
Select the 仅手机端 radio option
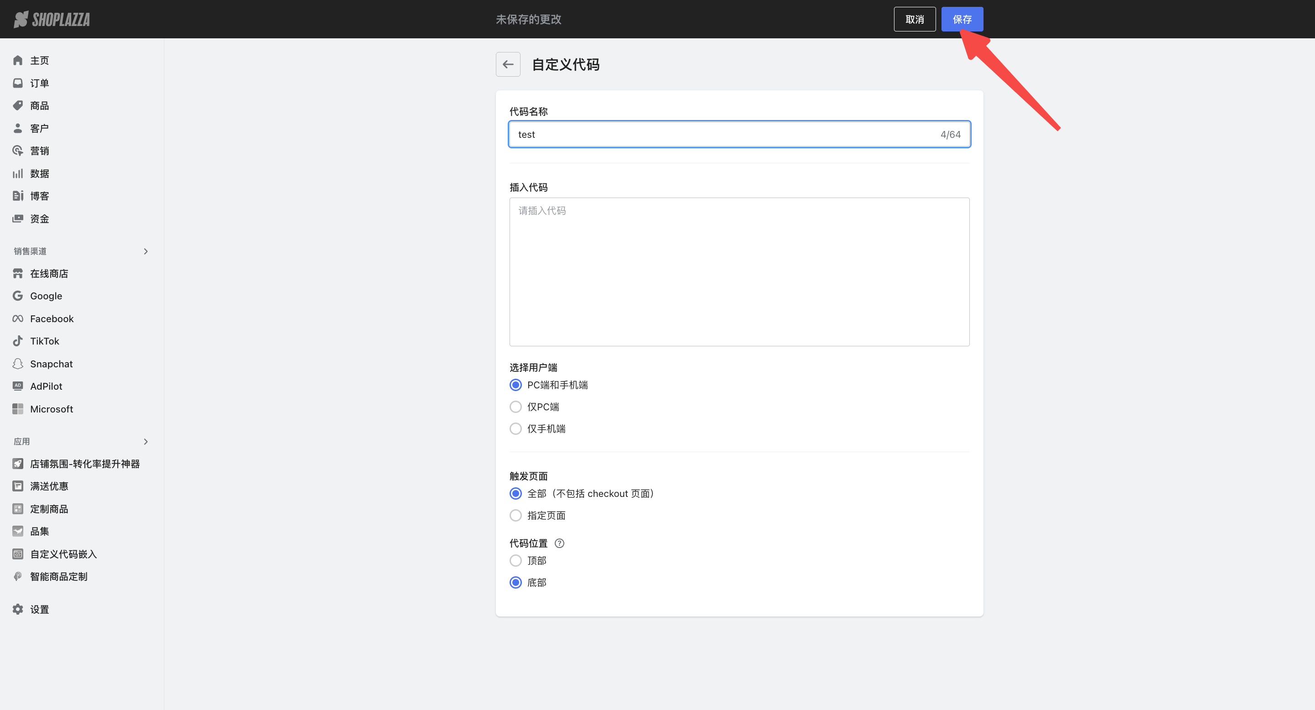tap(515, 429)
